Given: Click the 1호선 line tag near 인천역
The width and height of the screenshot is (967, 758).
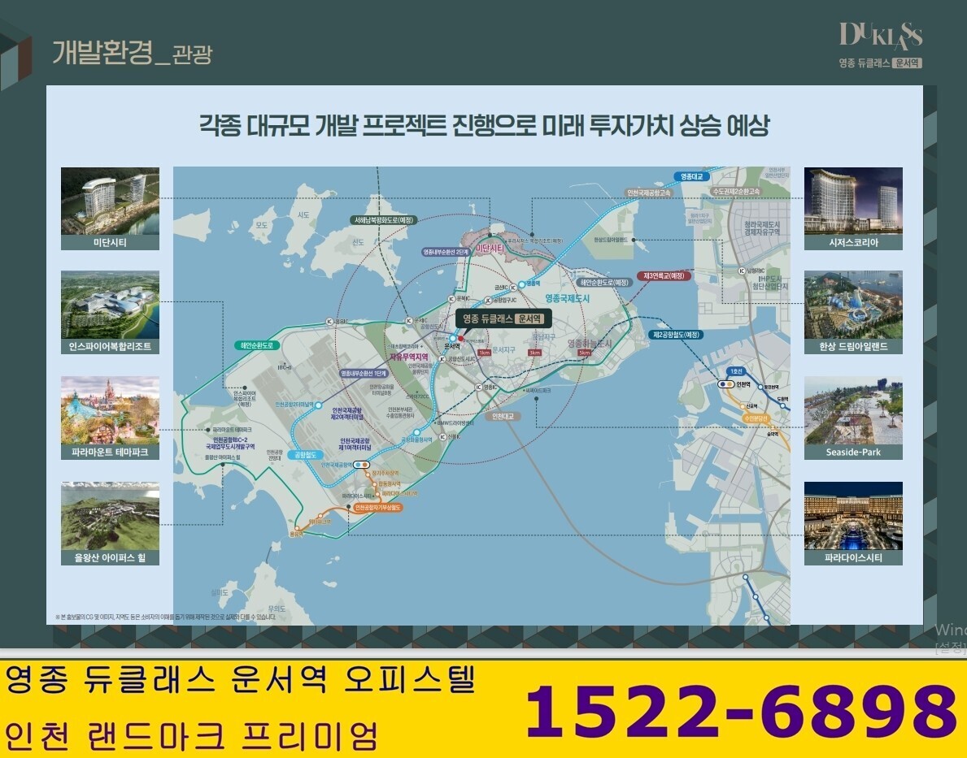Looking at the screenshot, I should coord(736,371).
